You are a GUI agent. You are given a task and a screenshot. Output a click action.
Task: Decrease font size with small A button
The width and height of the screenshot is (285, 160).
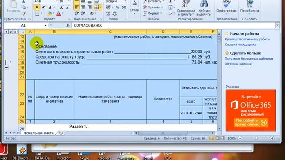tap(68, 8)
